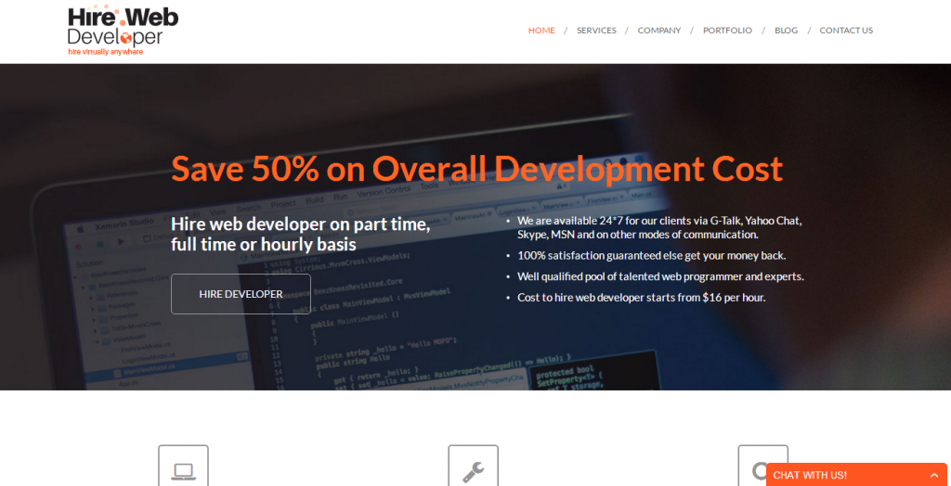Click the '$16 per hour' cost bullet
This screenshot has width=951, height=486.
click(641, 298)
